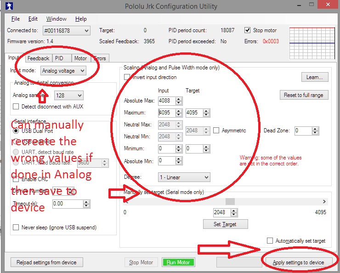Close the Pololu Jrk Configuration Utility

328,4
